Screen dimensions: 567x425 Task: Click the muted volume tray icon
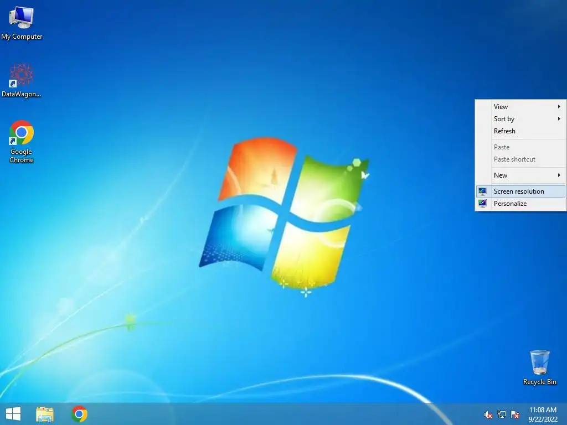(x=488, y=414)
